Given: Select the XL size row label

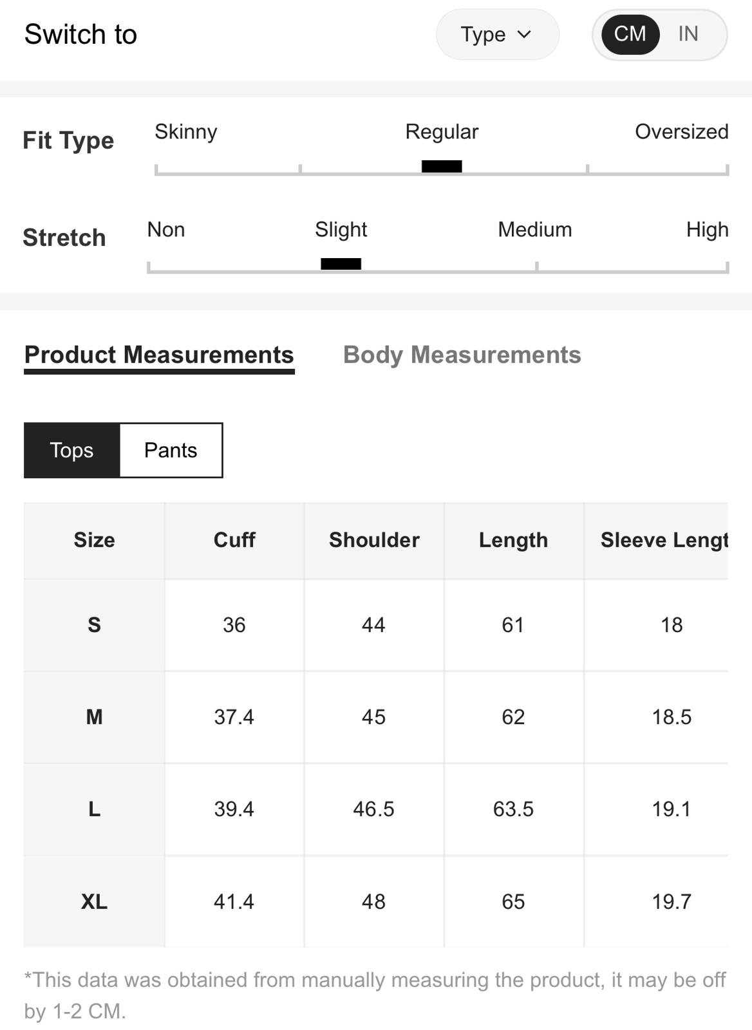Looking at the screenshot, I should tap(94, 901).
